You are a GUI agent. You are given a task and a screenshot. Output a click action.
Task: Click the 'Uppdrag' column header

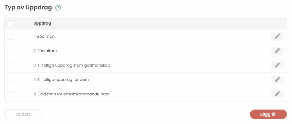[x=42, y=23]
